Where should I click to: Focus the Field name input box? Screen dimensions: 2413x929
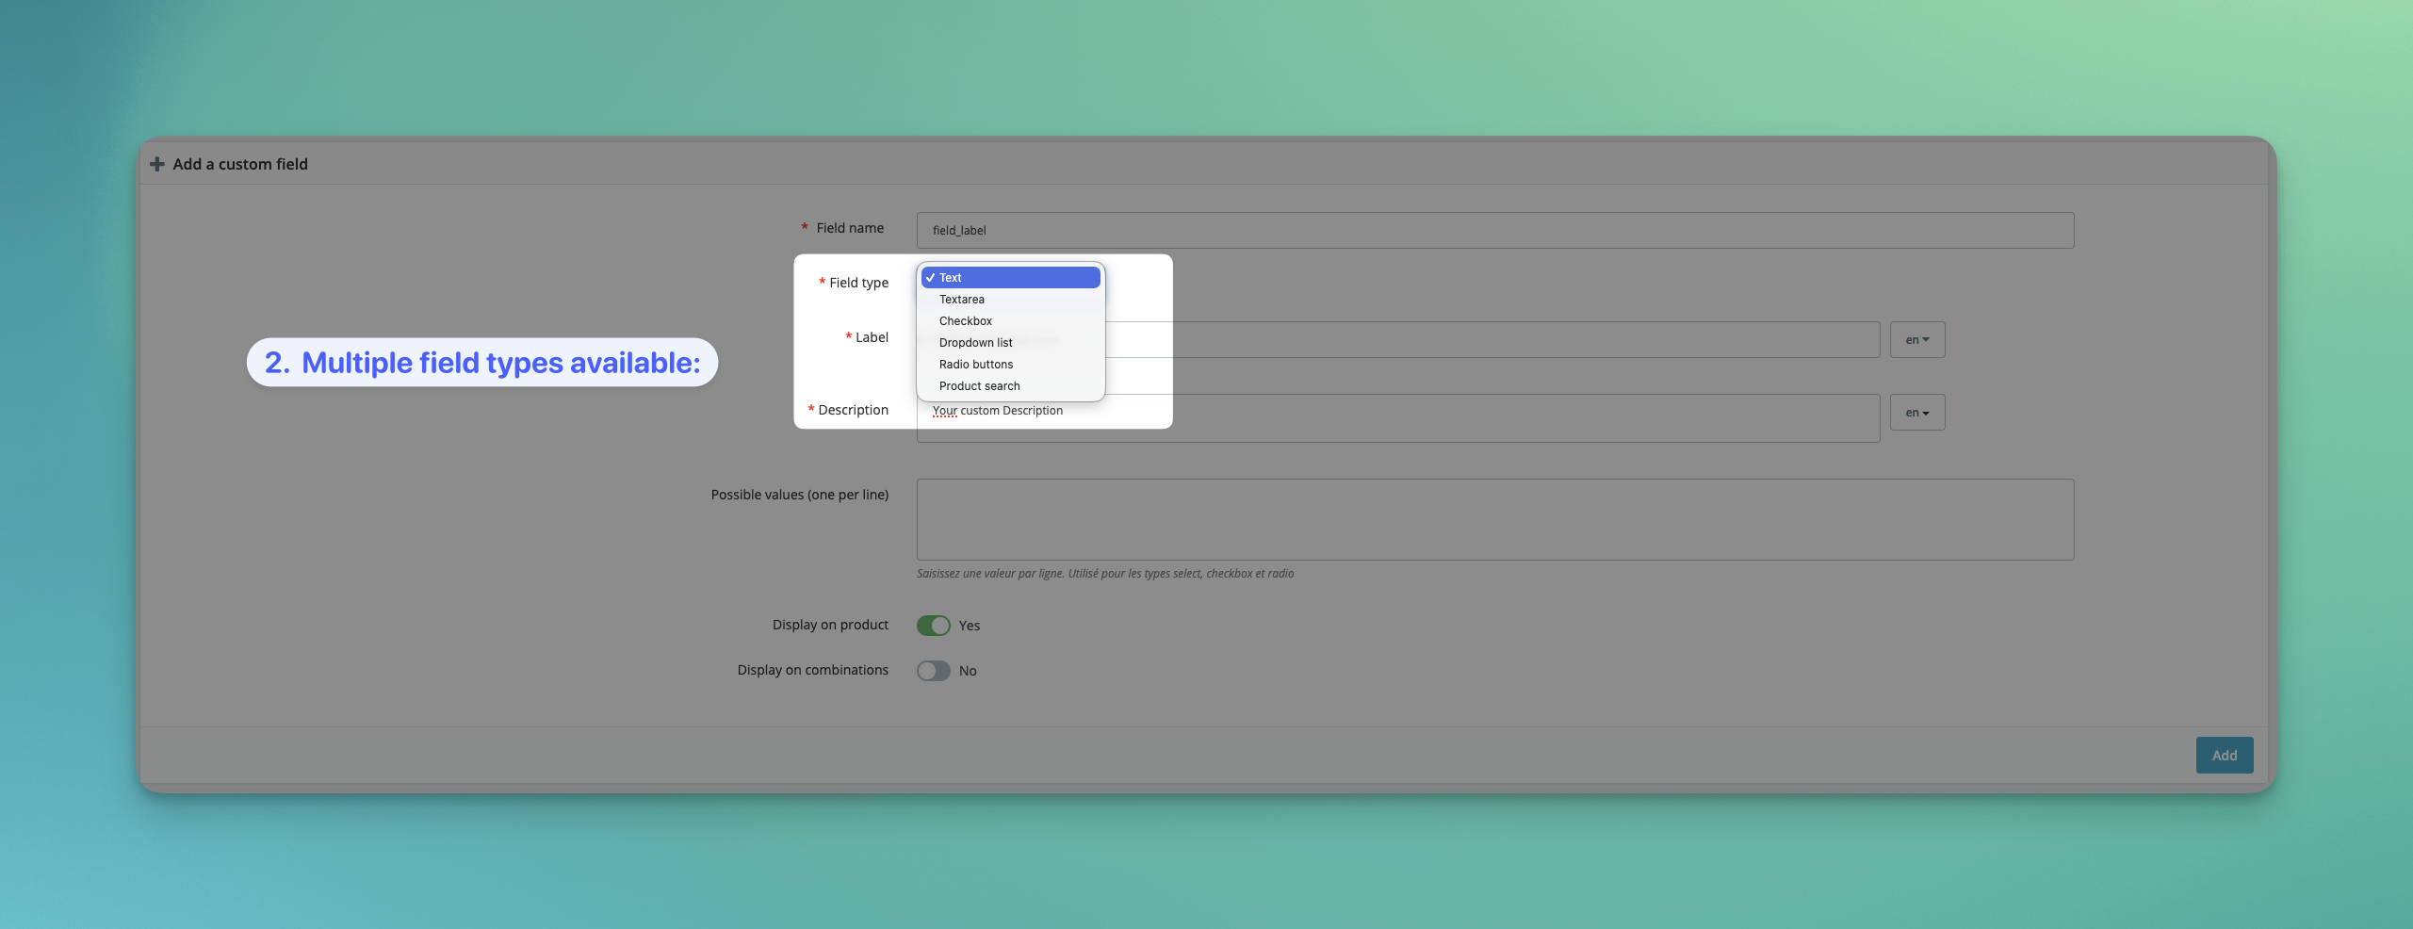click(1494, 231)
